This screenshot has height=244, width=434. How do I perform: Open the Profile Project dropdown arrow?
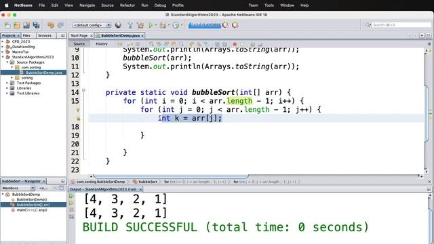point(182,25)
